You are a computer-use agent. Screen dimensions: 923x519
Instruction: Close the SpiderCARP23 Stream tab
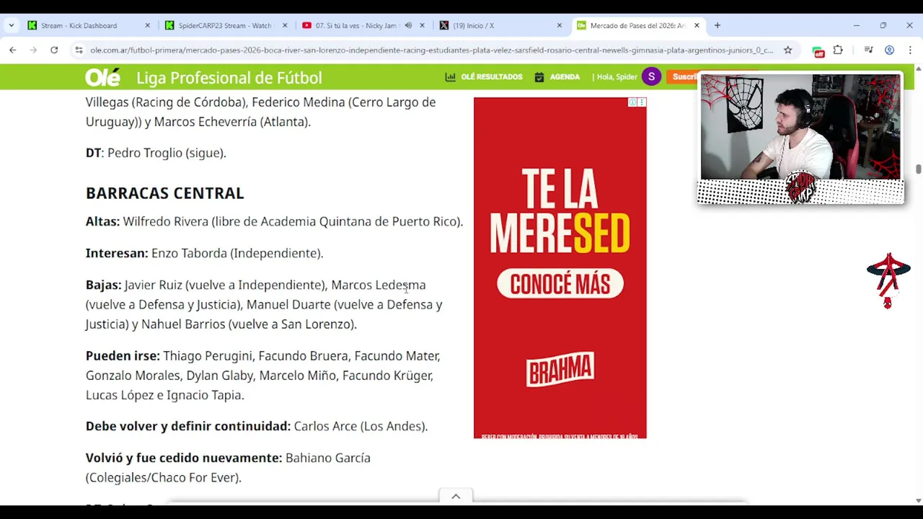point(285,25)
